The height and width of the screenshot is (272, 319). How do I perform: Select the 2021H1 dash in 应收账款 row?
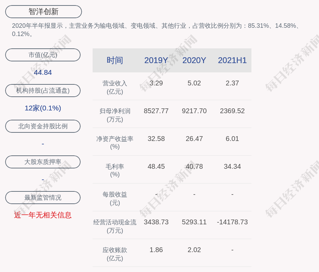232,250
